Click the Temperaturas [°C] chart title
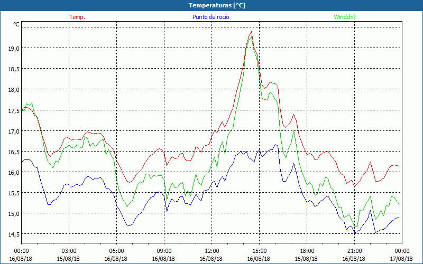 217,5
